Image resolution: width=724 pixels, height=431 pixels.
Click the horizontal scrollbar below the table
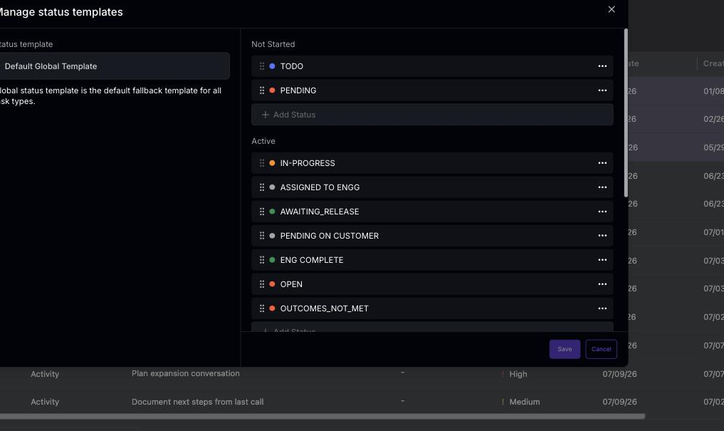pyautogui.click(x=322, y=416)
